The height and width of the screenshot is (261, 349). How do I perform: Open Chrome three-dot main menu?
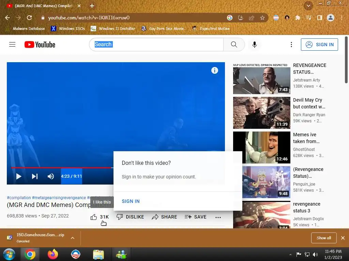(342, 18)
